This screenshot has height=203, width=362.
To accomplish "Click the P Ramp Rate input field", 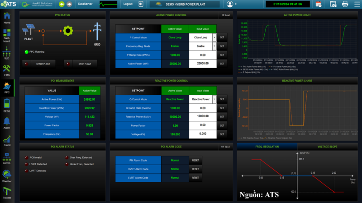I will [x=203, y=55].
